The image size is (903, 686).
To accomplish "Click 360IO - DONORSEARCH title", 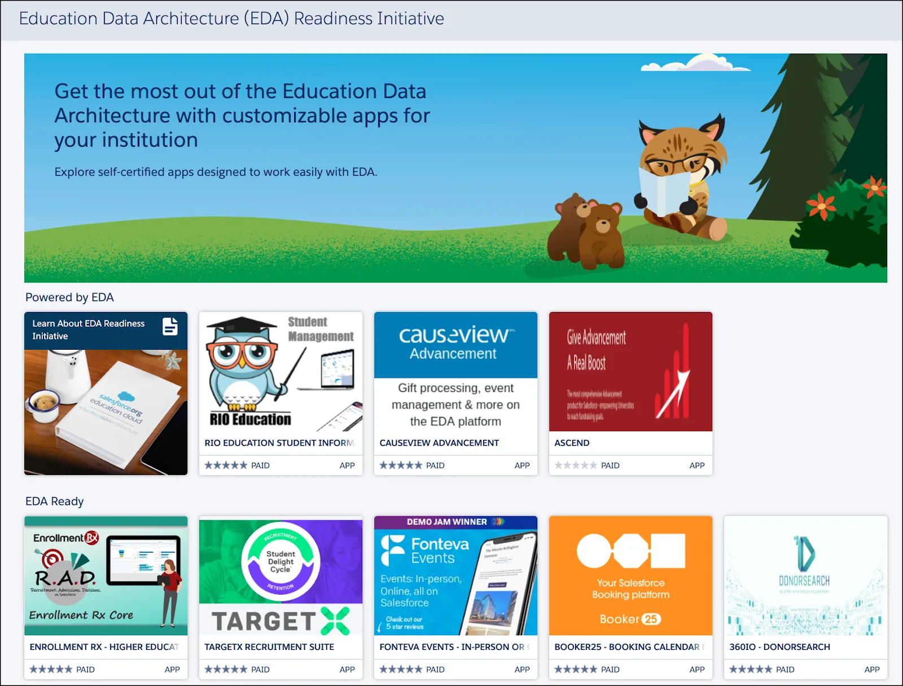I will click(779, 647).
